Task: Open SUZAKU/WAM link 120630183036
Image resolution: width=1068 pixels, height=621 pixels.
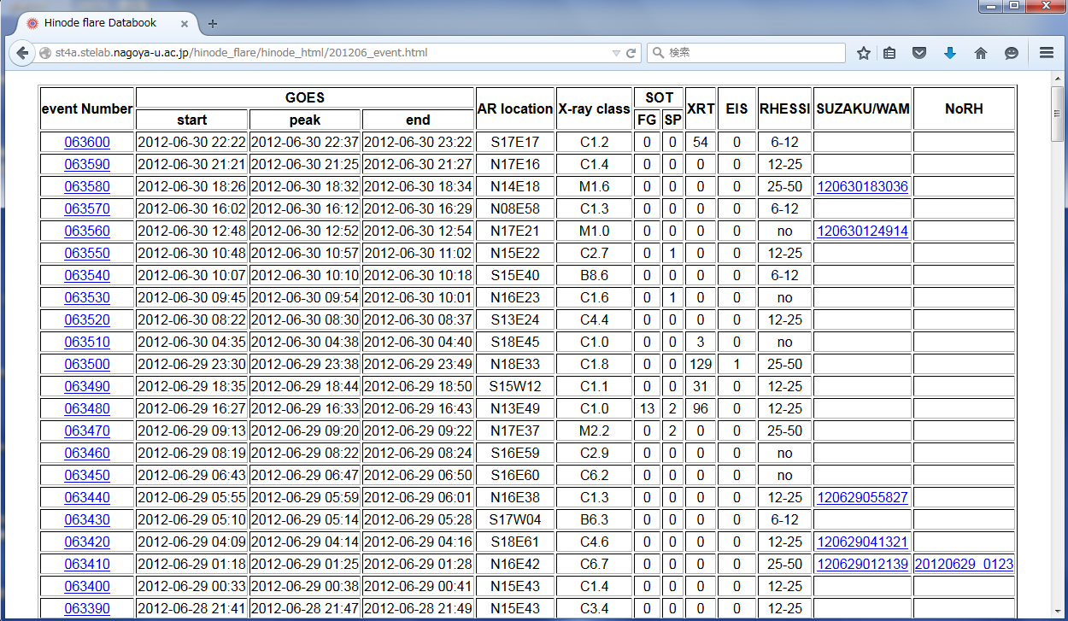Action: [862, 186]
